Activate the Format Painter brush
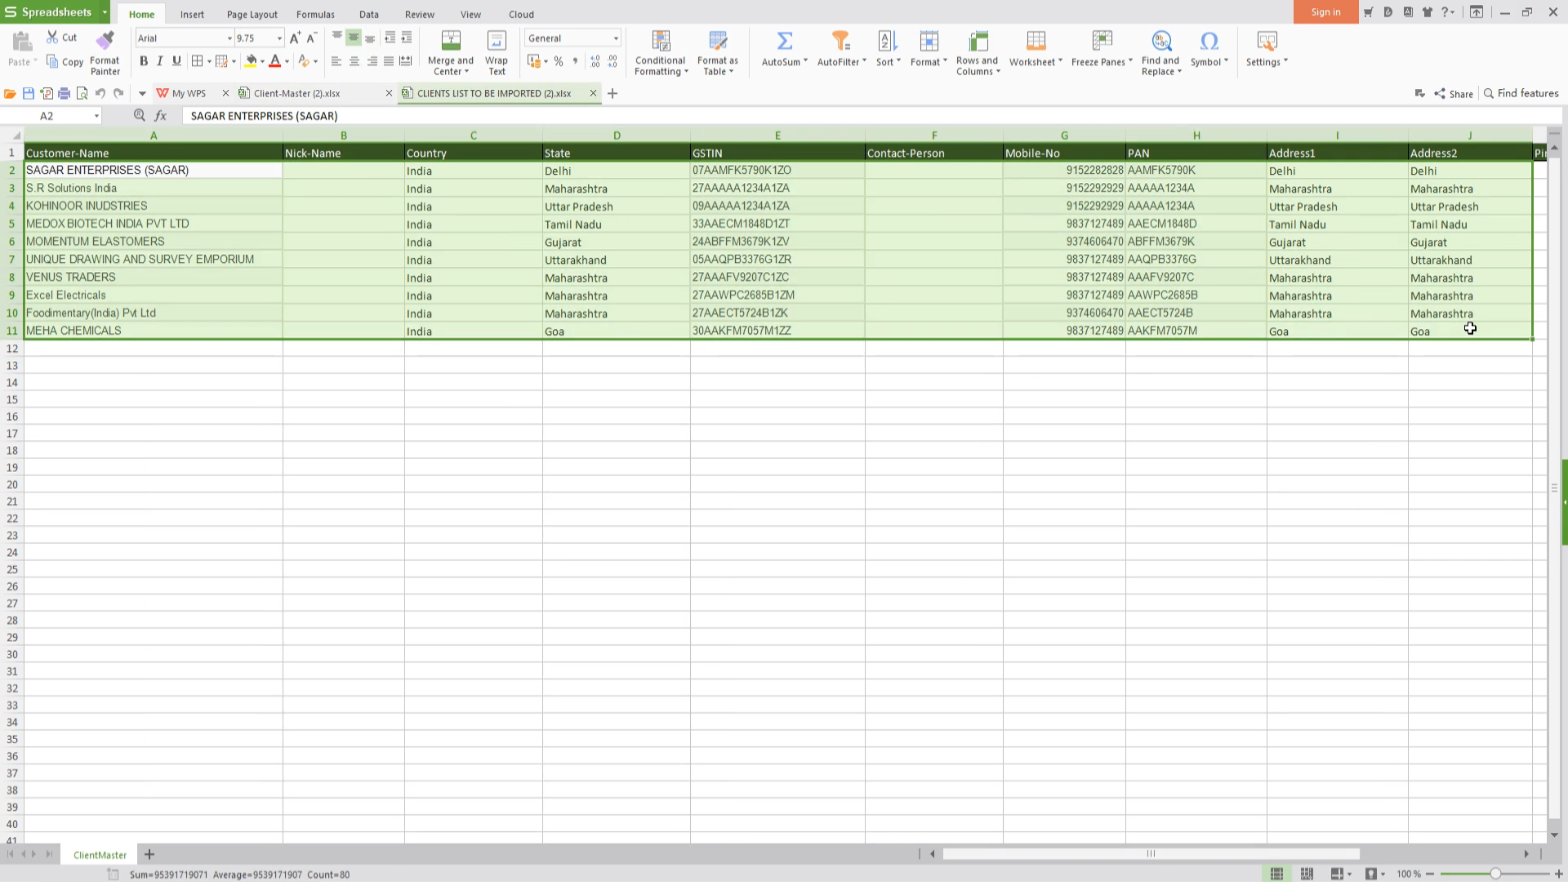 105,40
